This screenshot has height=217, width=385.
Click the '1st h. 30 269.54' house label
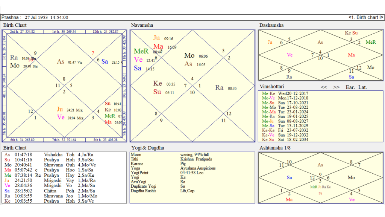pos(64,32)
